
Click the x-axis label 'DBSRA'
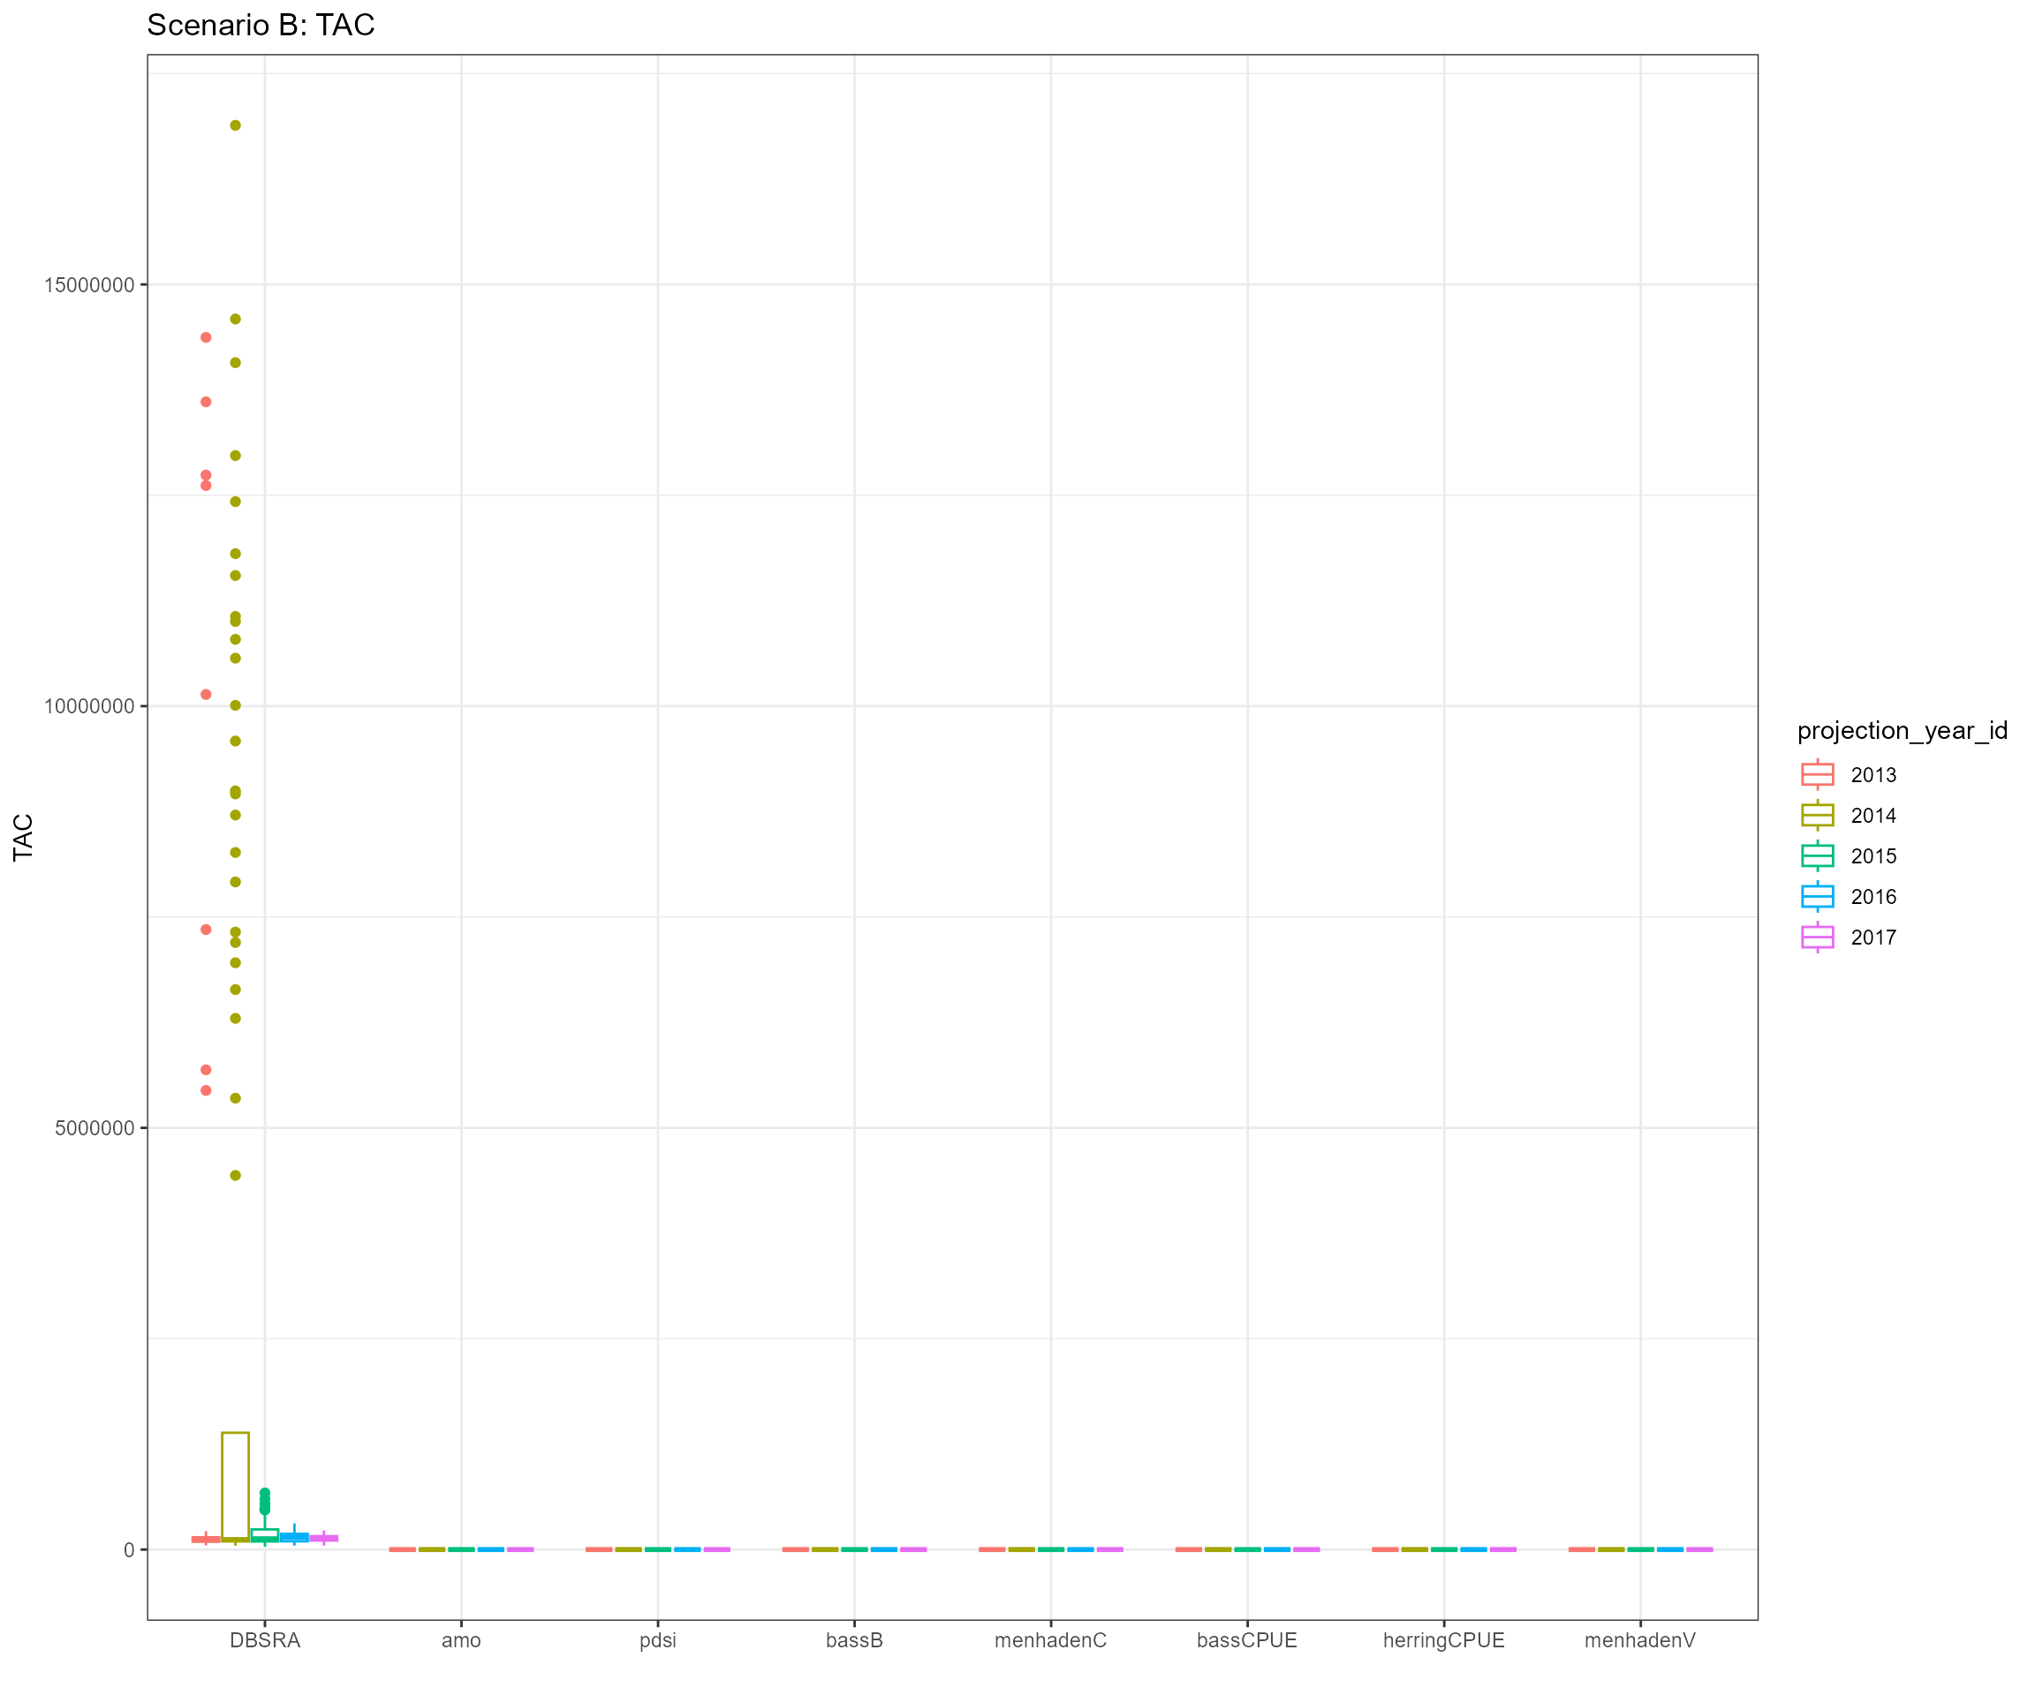[x=265, y=1641]
